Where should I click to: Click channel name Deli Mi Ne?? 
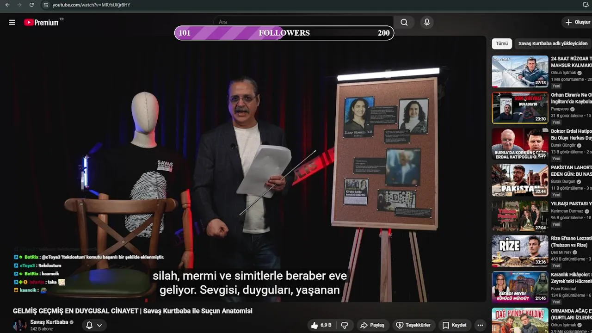click(562, 253)
